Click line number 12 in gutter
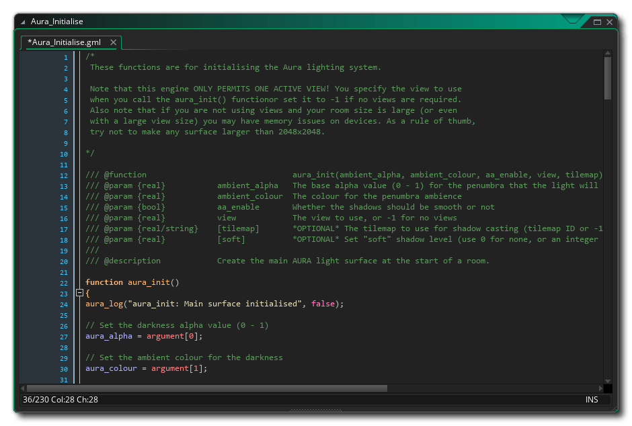Screen dimensions: 632x426 (64, 176)
